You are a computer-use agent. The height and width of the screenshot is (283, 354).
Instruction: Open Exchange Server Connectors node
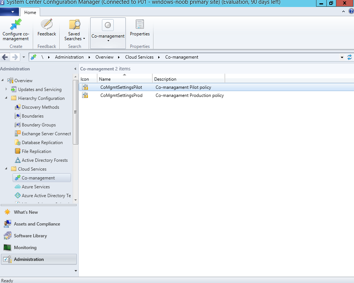pyautogui.click(x=46, y=134)
